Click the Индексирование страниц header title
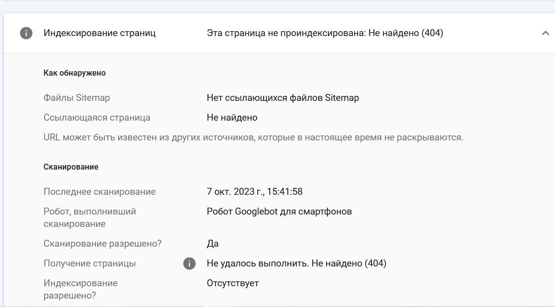 pos(99,33)
